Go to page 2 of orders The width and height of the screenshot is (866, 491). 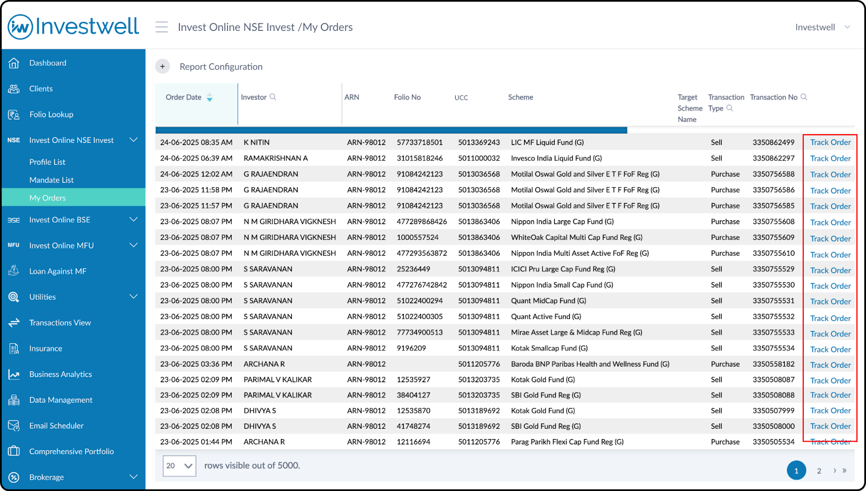819,471
